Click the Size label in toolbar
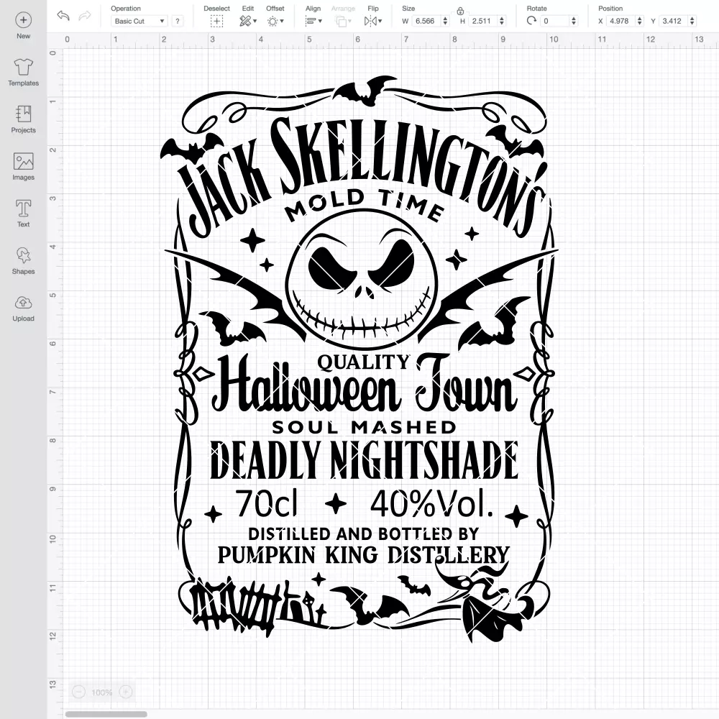Screen dimensions: 719x719 pyautogui.click(x=408, y=8)
